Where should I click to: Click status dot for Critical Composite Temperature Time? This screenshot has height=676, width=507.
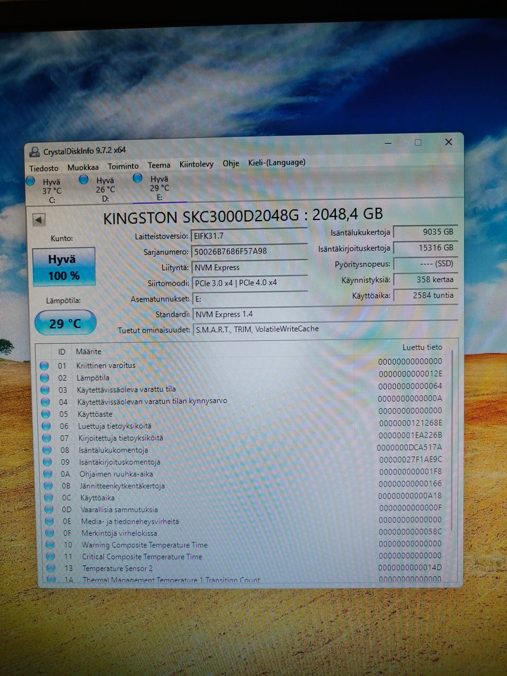tap(51, 557)
